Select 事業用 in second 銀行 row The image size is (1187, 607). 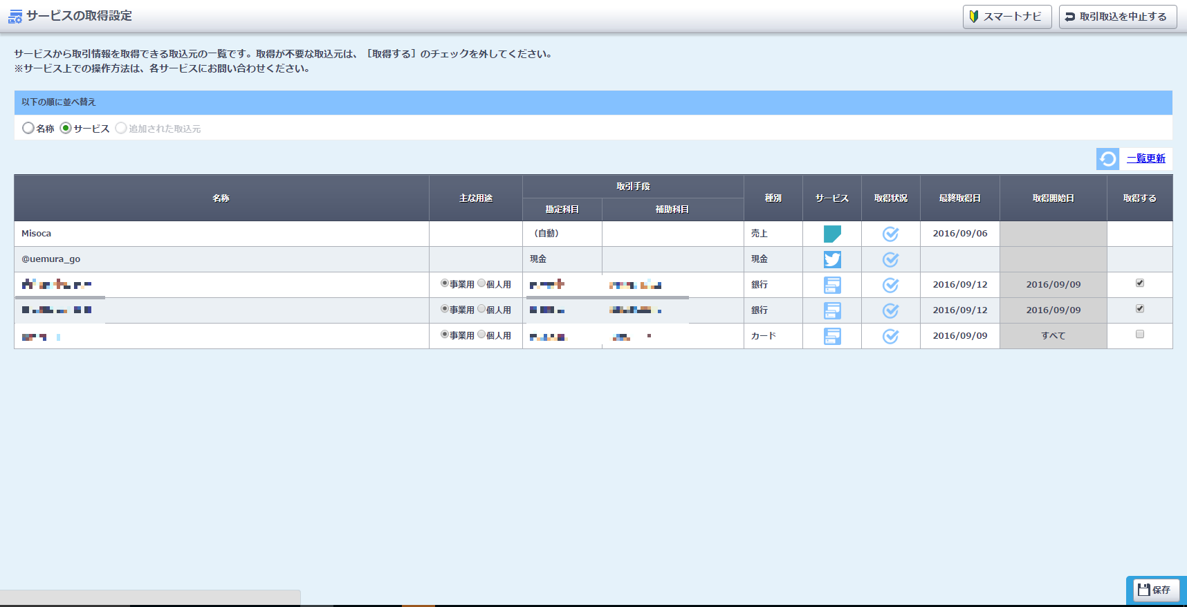tap(445, 308)
